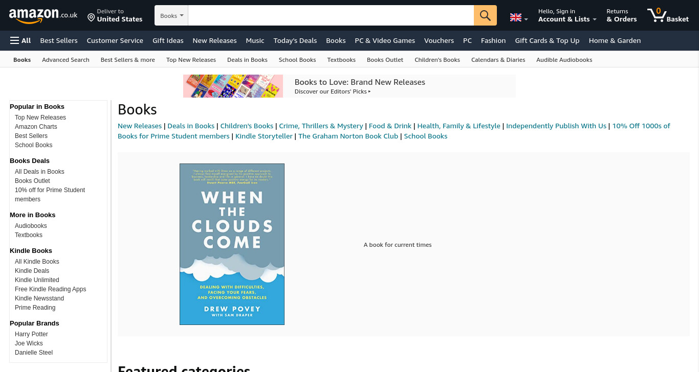
Task: Select Textbooks in the subnav bar
Action: tap(341, 60)
